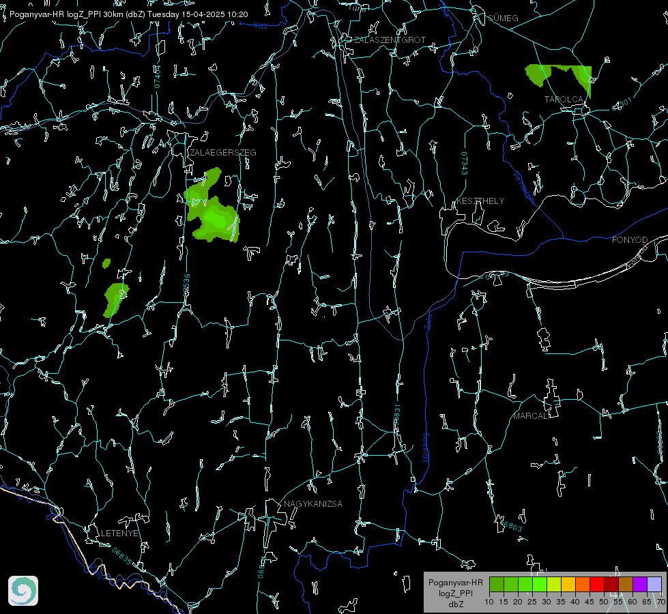This screenshot has width=668, height=614.
Task: Click the dbZ unit label in legend
Action: (x=456, y=604)
